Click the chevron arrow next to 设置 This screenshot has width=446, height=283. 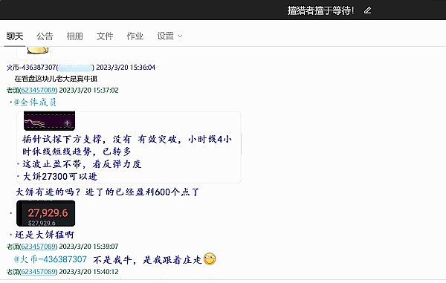click(x=180, y=36)
